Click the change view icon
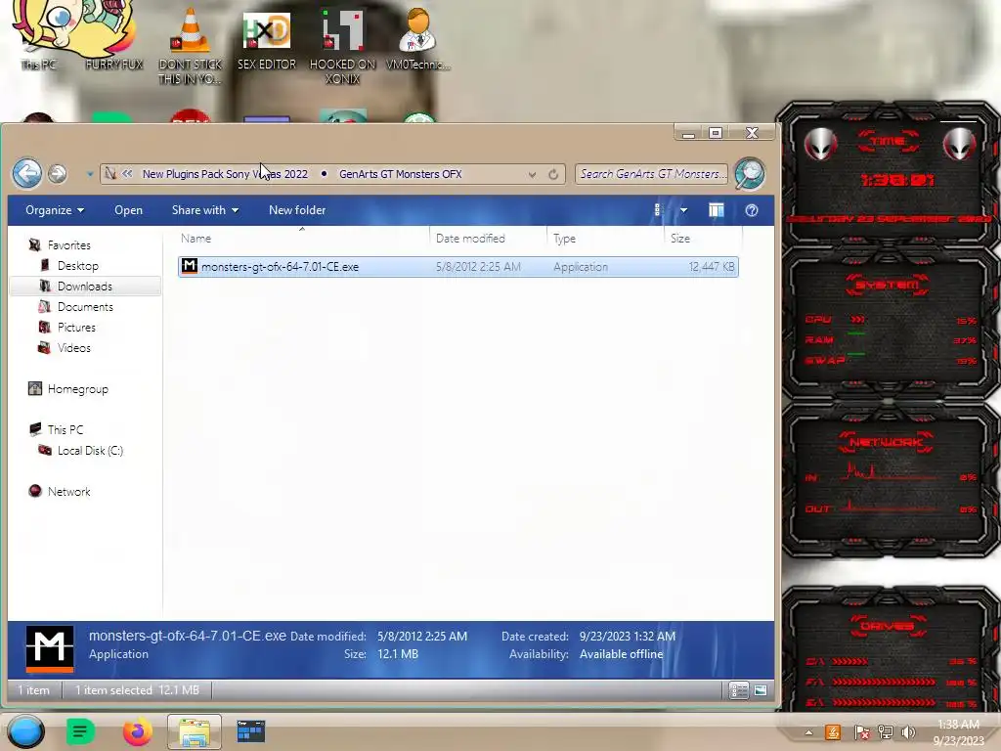 point(660,210)
